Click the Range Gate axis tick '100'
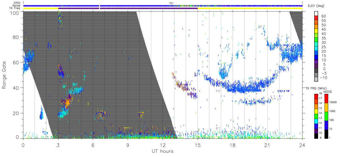340x157 pixels. [x=15, y=13]
